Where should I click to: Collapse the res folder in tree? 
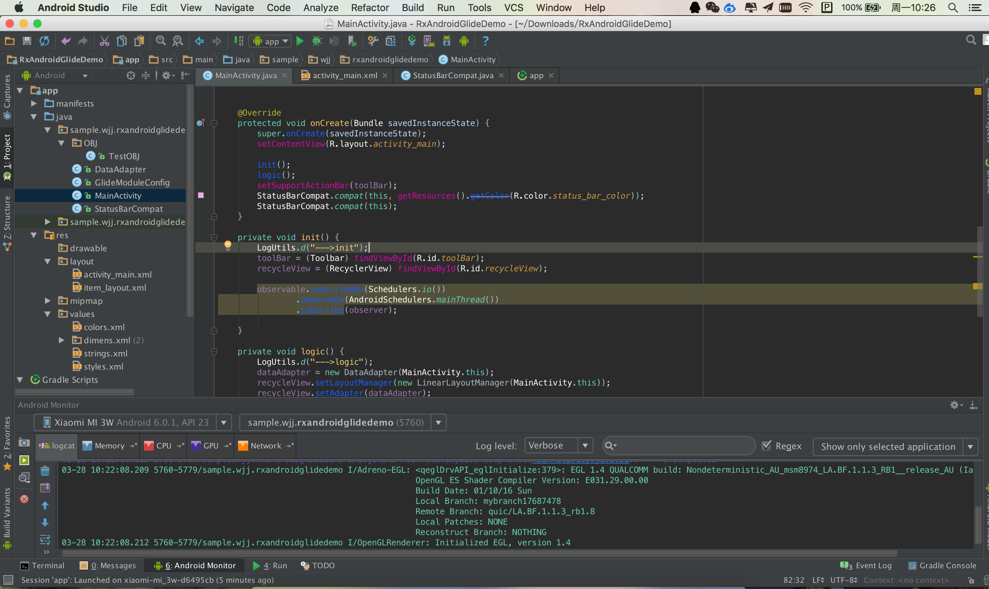pyautogui.click(x=34, y=235)
